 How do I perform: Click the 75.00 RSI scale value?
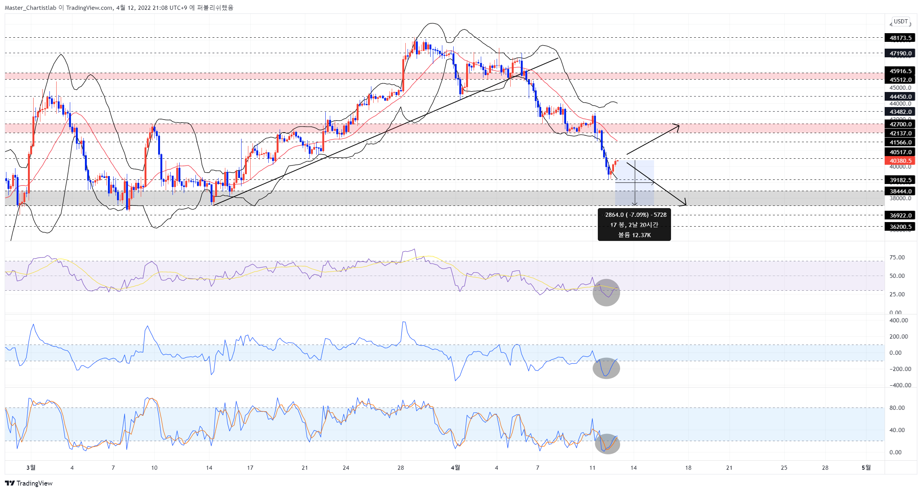pyautogui.click(x=897, y=257)
